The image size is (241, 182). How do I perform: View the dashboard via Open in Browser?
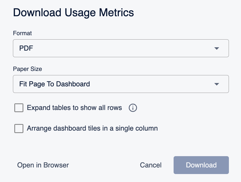pos(43,165)
